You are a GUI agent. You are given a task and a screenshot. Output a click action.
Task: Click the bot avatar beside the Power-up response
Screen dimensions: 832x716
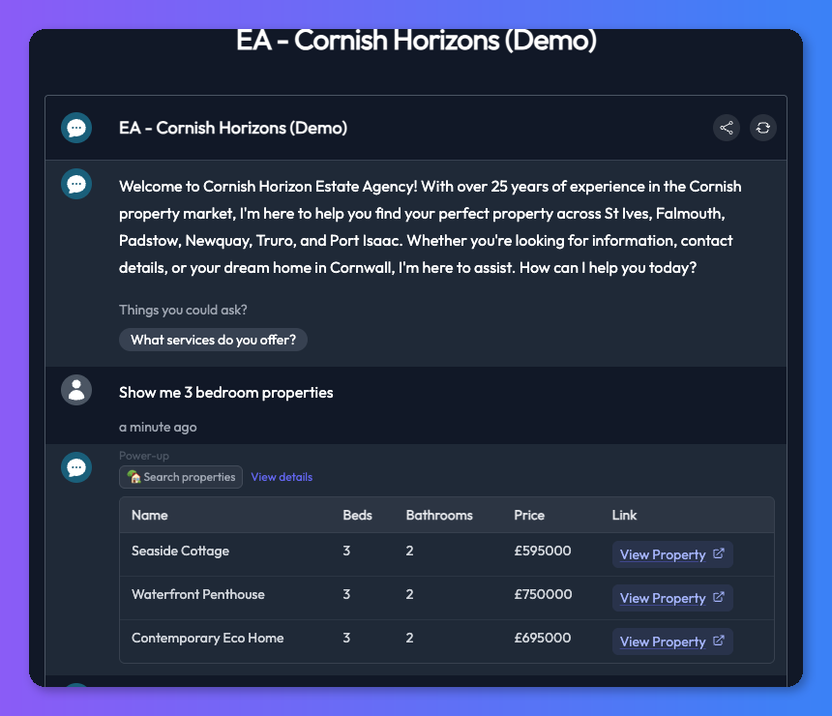click(76, 467)
